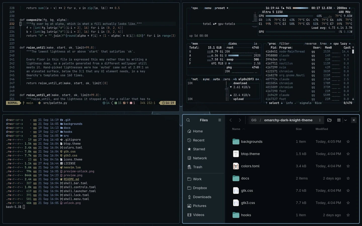362x226 pixels.
Task: Click README.md in the terminal file listing
Action: pyautogui.click(x=71, y=179)
